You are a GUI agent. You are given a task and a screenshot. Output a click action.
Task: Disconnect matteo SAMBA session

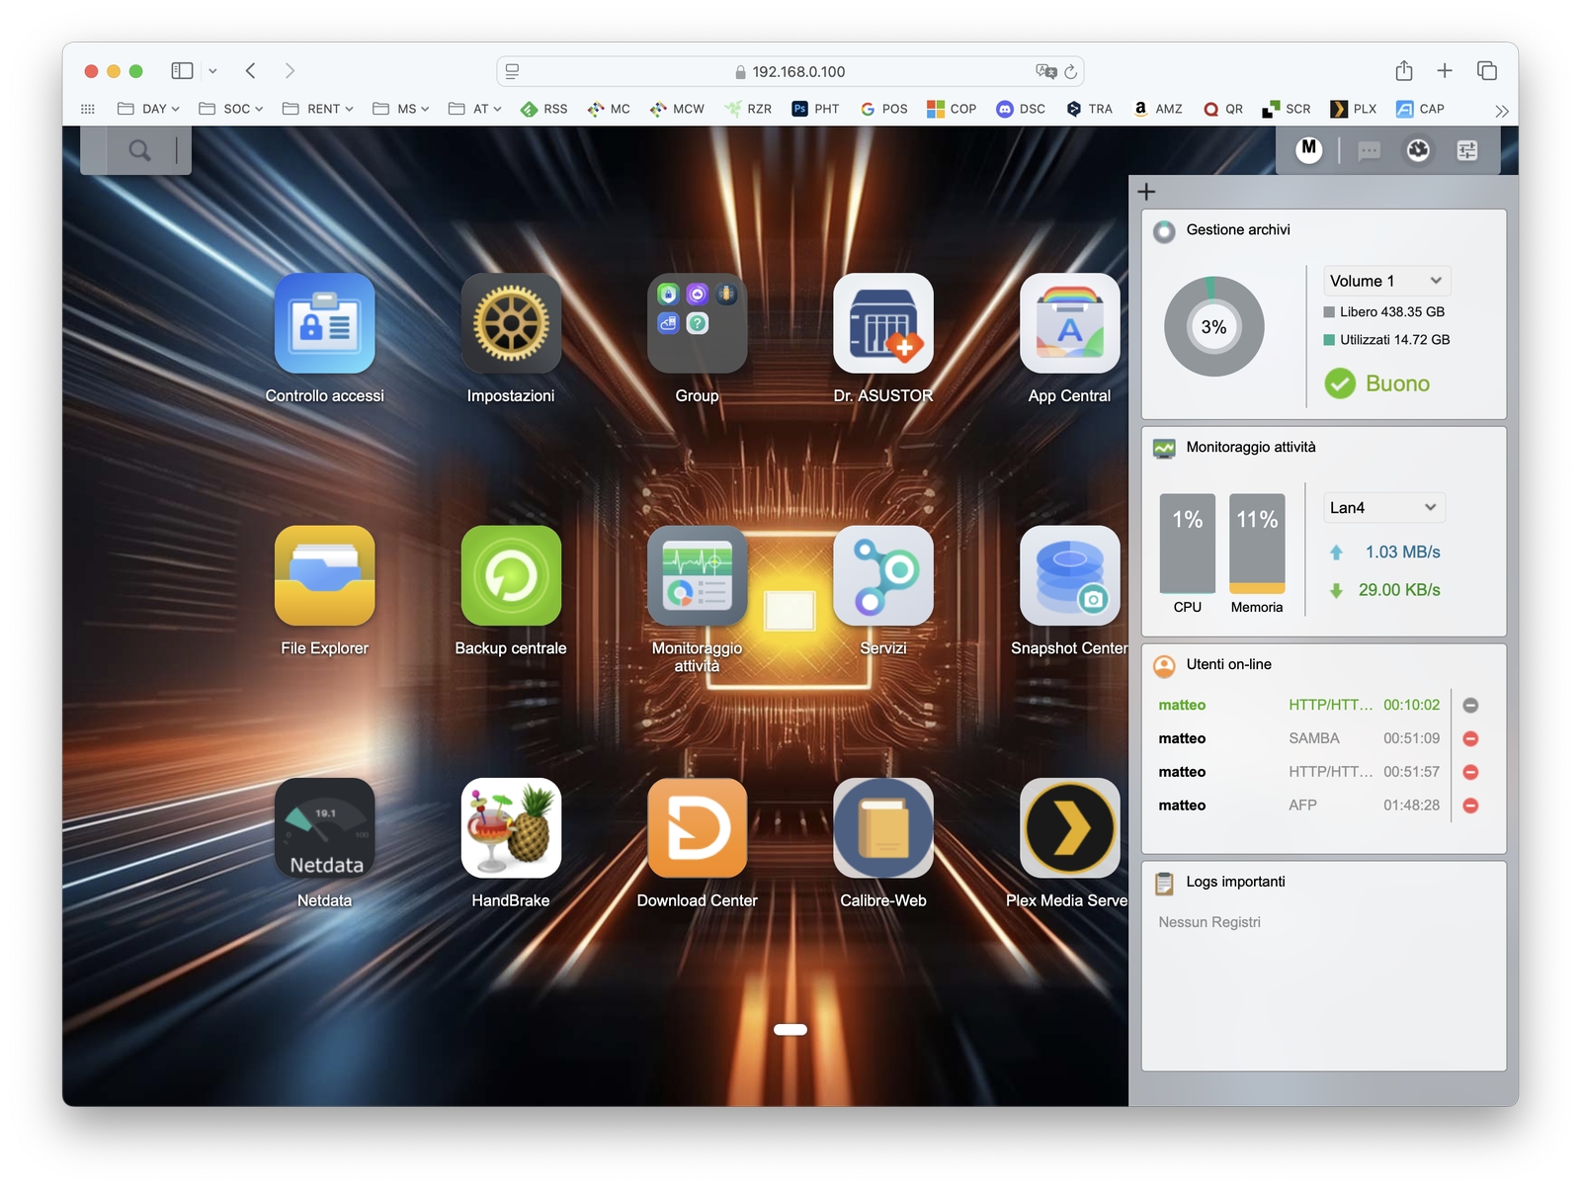pyautogui.click(x=1470, y=738)
